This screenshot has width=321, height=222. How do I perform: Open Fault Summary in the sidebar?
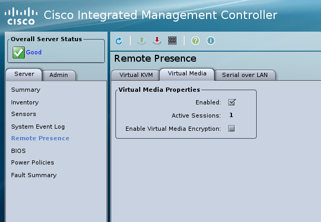(34, 175)
